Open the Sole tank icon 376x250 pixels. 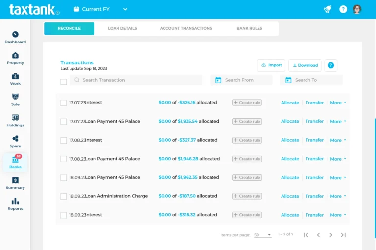15,97
